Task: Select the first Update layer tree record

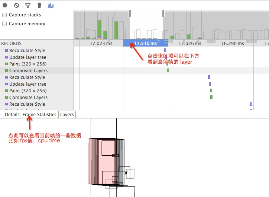Action: (x=37, y=57)
